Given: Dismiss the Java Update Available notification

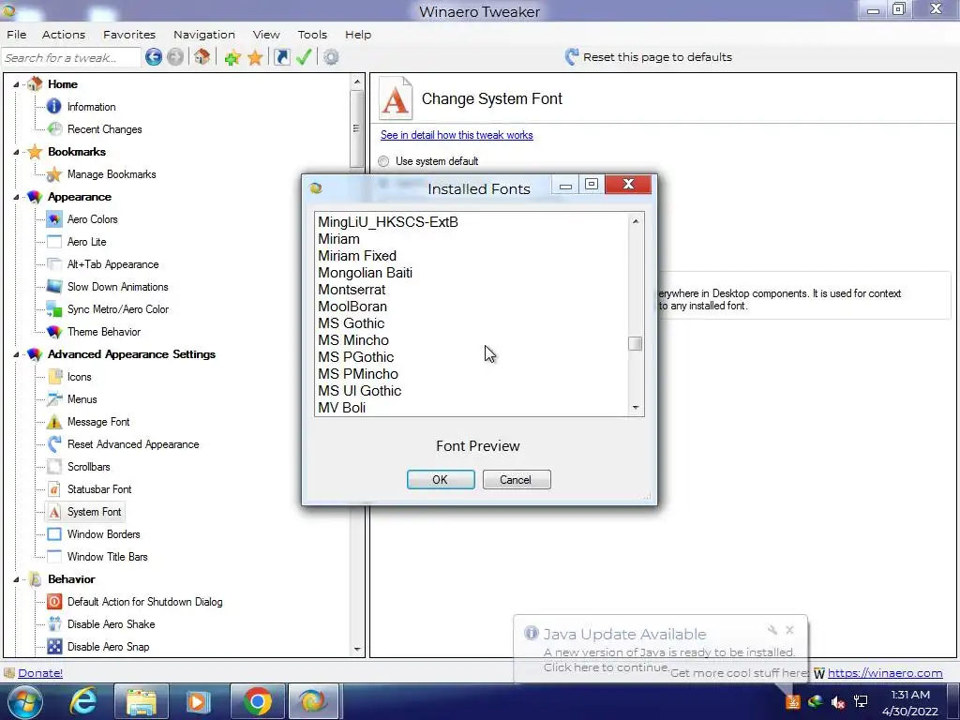Looking at the screenshot, I should point(789,629).
